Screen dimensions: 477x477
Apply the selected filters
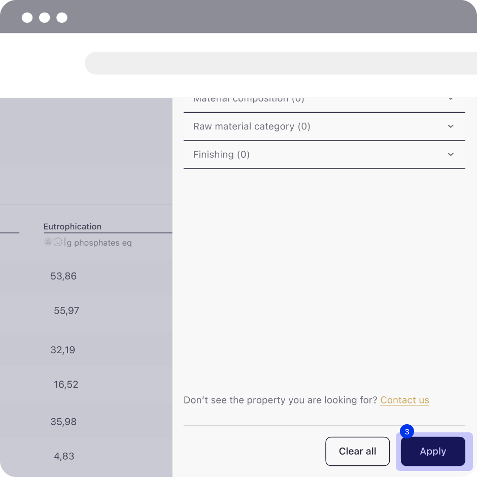[x=433, y=451]
